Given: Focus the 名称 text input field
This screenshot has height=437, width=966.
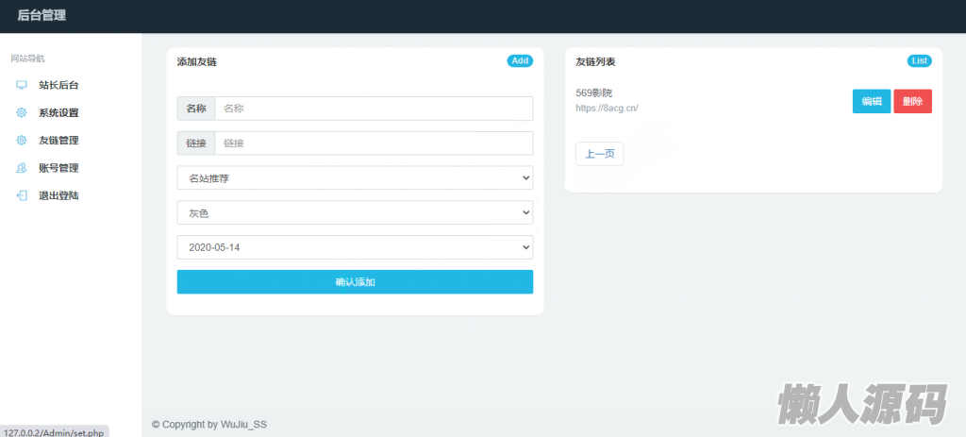Looking at the screenshot, I should 373,109.
